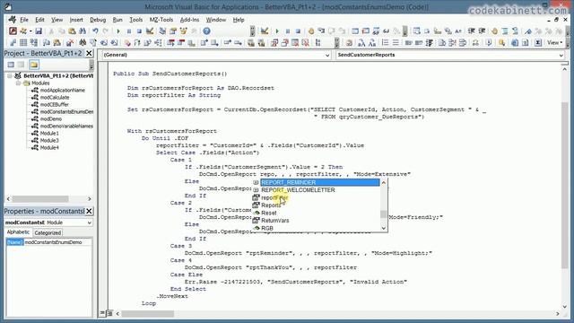Close the Properties panel
The height and width of the screenshot is (323, 574).
coord(89,212)
